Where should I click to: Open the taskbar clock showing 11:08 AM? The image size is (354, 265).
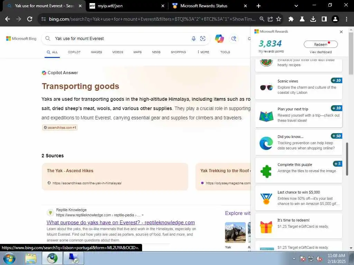336,258
